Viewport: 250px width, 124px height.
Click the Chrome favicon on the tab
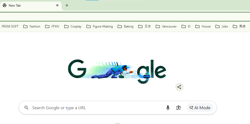coord(4,6)
